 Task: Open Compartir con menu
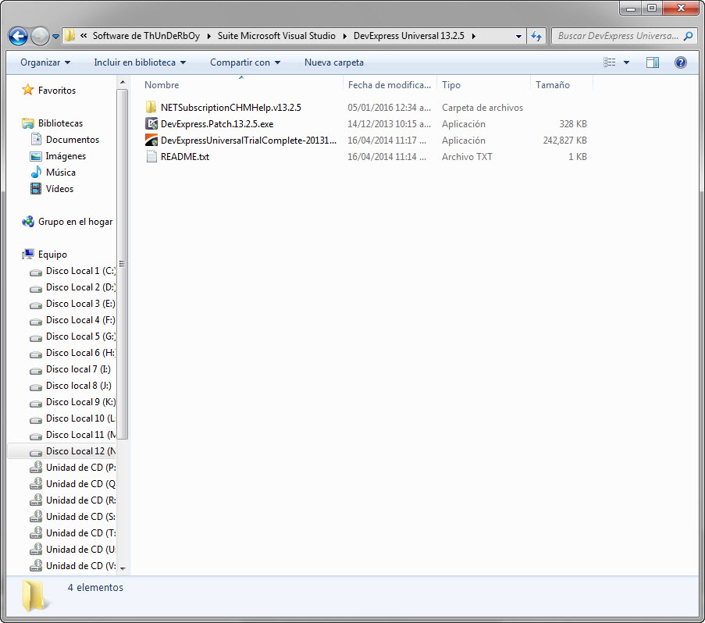click(x=245, y=62)
